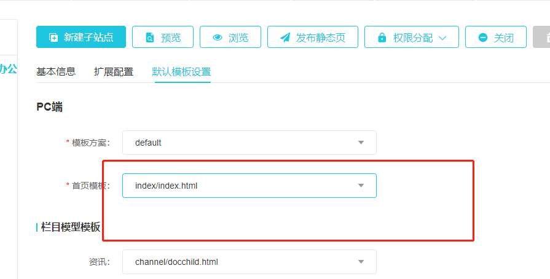Viewport: 550px width, 279px height.
Task: Open the 模板方案 dropdown arrow
Action: coord(361,143)
